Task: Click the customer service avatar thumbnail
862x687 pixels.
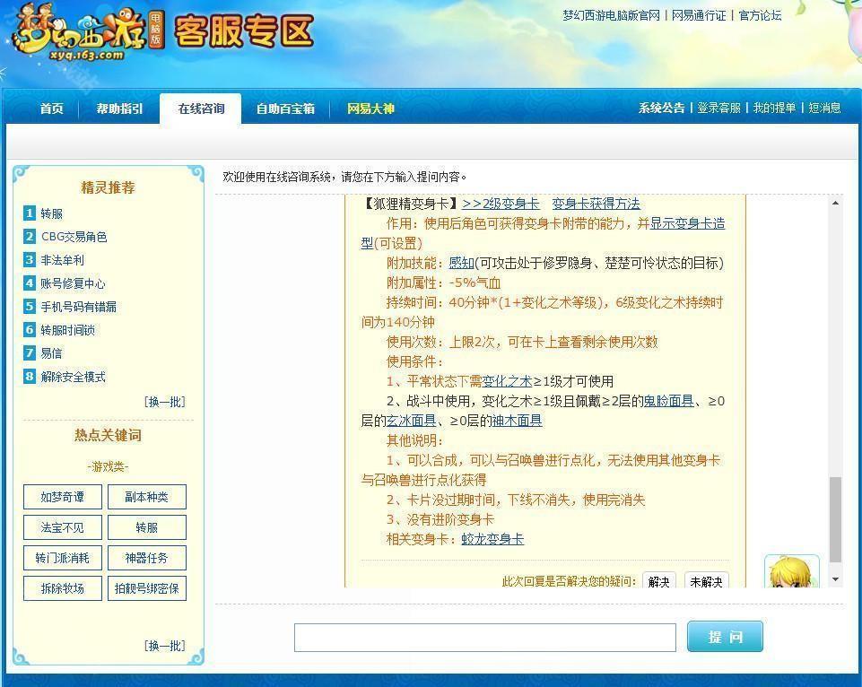Action: tap(792, 571)
